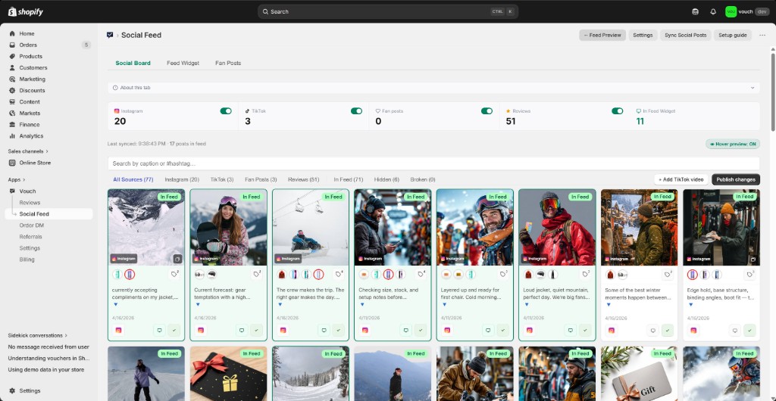Image resolution: width=776 pixels, height=401 pixels.
Task: Toggle the Fan posts switch
Action: point(487,111)
